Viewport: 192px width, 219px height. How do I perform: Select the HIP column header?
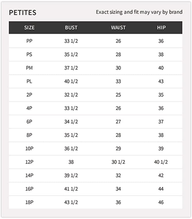(161, 28)
